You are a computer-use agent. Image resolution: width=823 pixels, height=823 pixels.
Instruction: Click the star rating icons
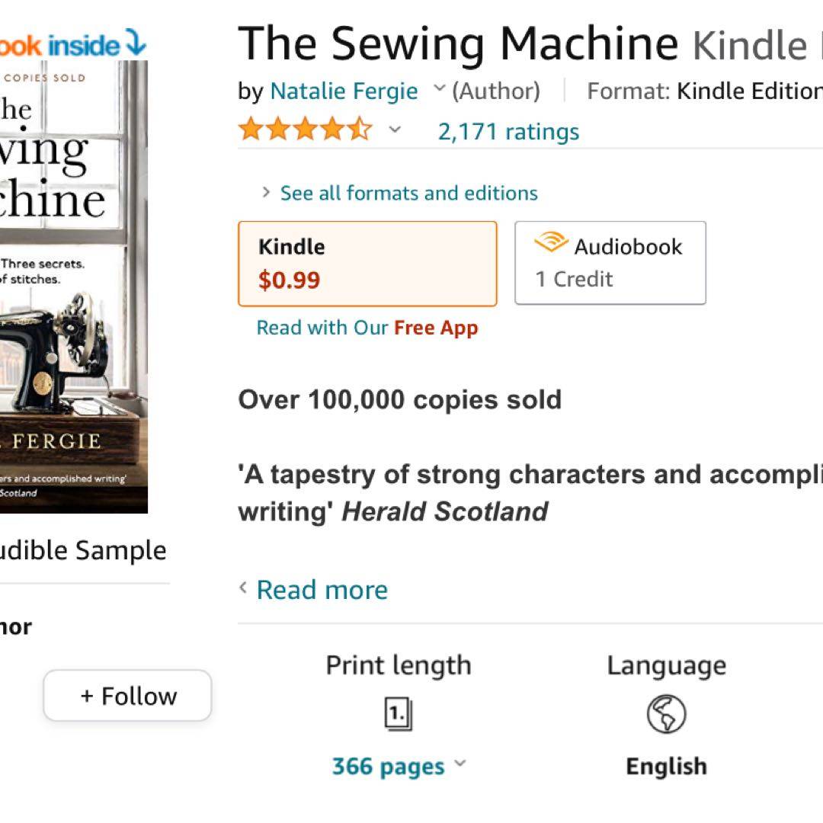pyautogui.click(x=305, y=130)
